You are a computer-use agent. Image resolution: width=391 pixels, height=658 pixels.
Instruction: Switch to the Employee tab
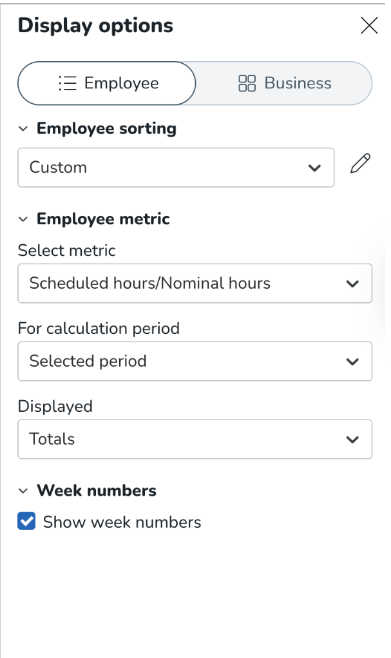[107, 84]
